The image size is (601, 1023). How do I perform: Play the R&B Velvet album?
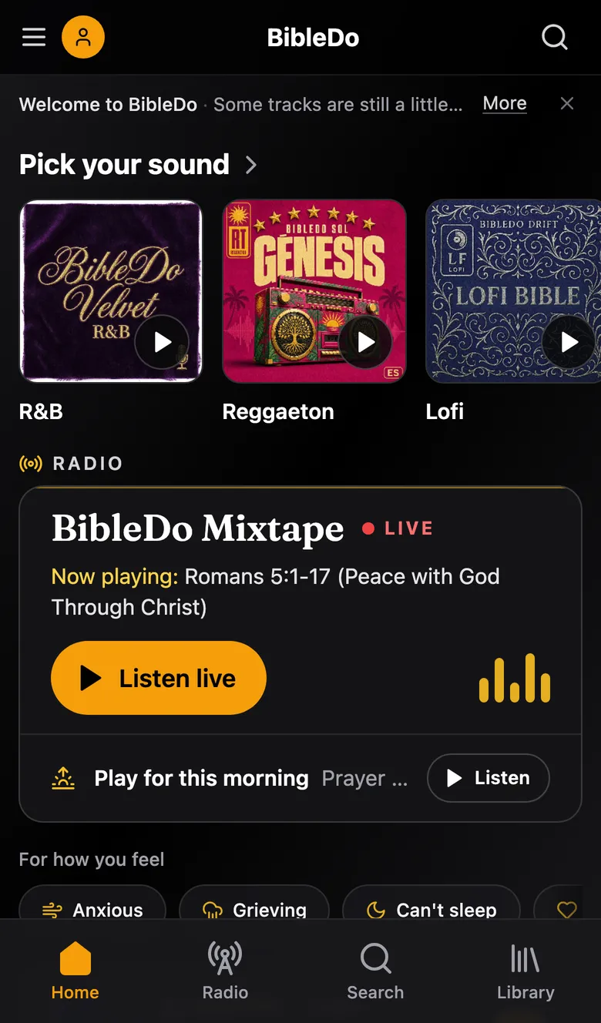(162, 342)
